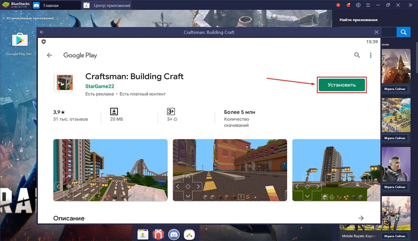Screen dimensions: 418x241
Task: Open third game ad thumbnail with blond man
Action: pos(396,165)
